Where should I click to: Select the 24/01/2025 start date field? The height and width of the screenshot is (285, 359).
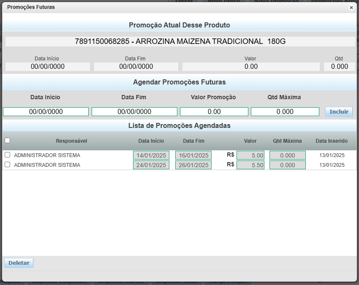pos(151,165)
